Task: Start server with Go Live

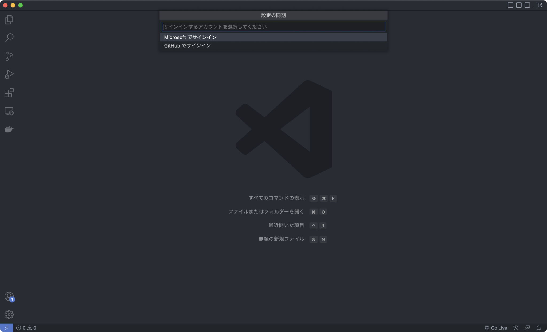Action: pos(496,327)
